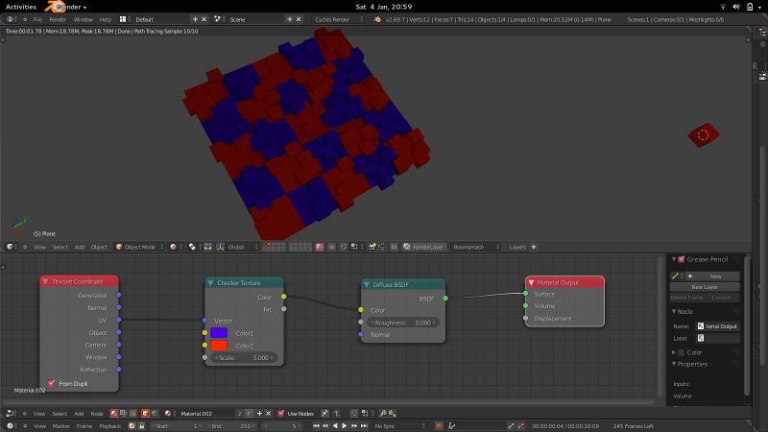Click the clock Sat 4 Jan, 20:59
The height and width of the screenshot is (432, 768).
pyautogui.click(x=383, y=7)
